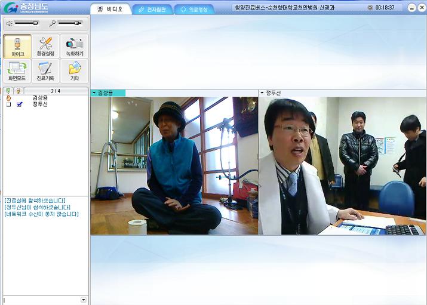Open the chat input dropdown arrow
Screen dimensions: 427x305
pyautogui.click(x=83, y=300)
